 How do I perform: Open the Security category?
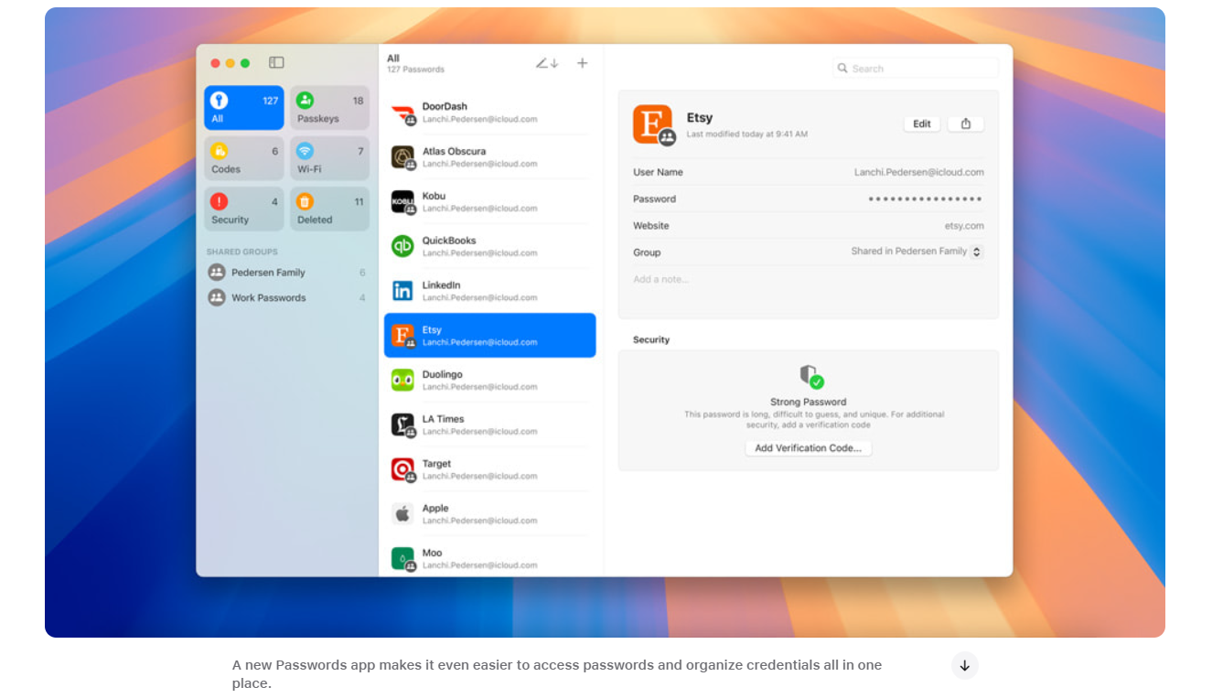[x=243, y=209]
